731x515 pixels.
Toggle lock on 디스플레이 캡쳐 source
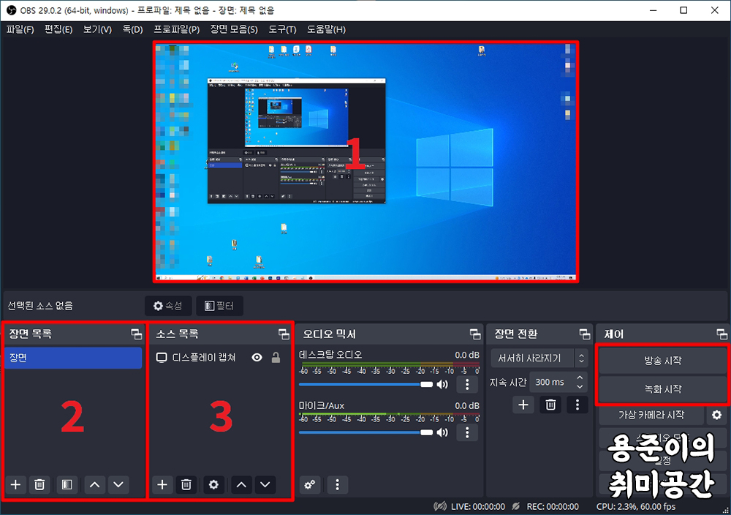276,358
